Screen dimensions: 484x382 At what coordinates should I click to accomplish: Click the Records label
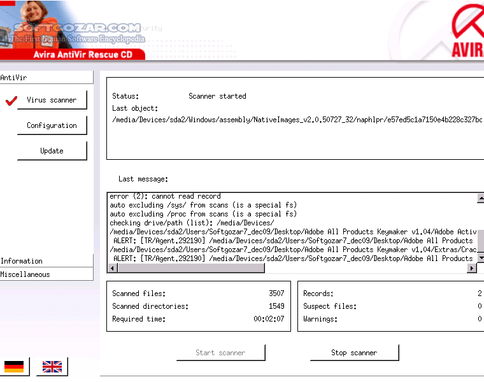tap(318, 294)
